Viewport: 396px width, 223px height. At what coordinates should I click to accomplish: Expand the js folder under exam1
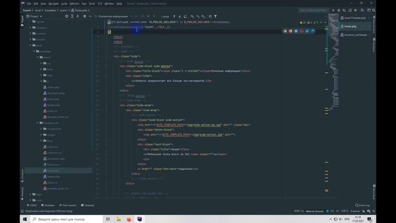click(x=41, y=81)
